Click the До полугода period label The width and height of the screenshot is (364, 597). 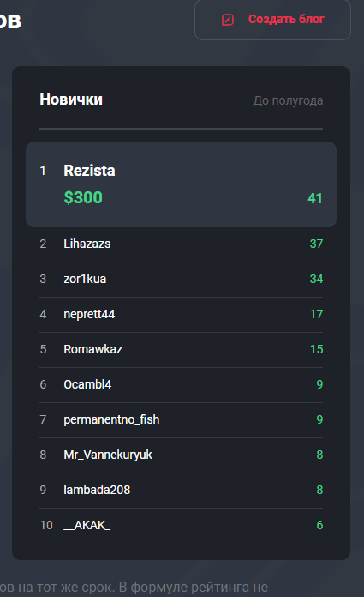coord(288,100)
